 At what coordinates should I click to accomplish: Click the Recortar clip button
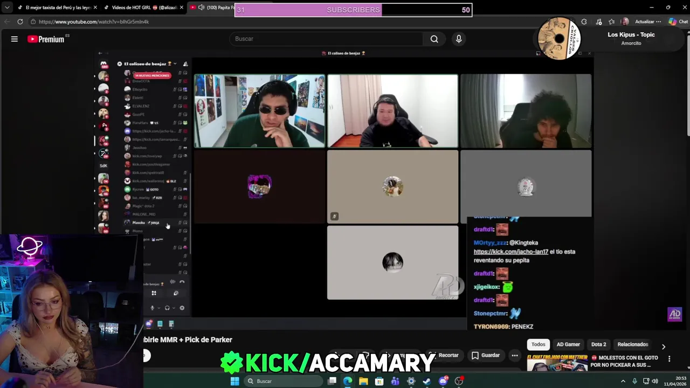pos(444,355)
